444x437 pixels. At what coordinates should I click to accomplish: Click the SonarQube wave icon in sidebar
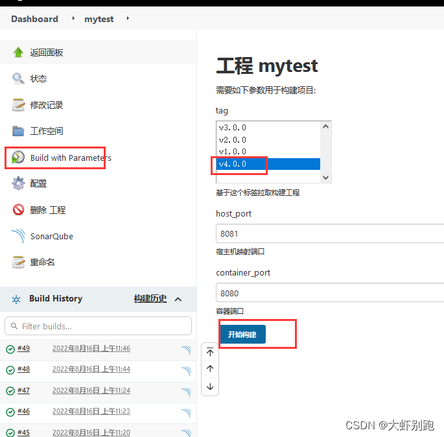pos(18,236)
